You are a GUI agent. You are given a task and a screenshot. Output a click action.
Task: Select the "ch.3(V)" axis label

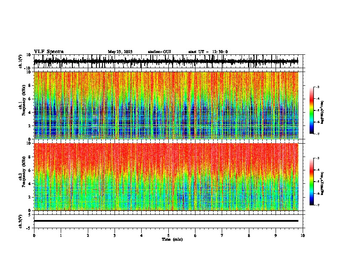click(x=21, y=221)
